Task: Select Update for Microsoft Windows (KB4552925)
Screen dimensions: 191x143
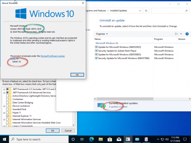Action: tap(119, 47)
